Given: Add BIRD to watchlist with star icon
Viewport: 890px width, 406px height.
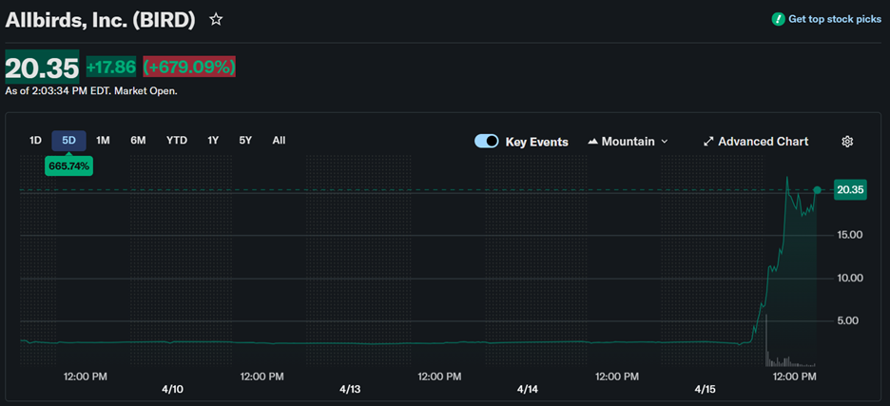Looking at the screenshot, I should (216, 19).
